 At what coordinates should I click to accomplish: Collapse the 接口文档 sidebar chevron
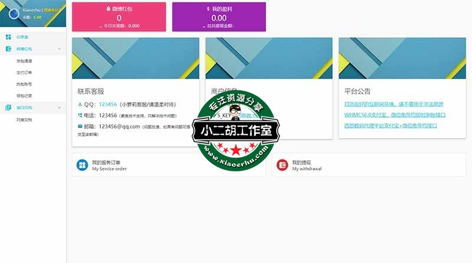click(x=60, y=108)
